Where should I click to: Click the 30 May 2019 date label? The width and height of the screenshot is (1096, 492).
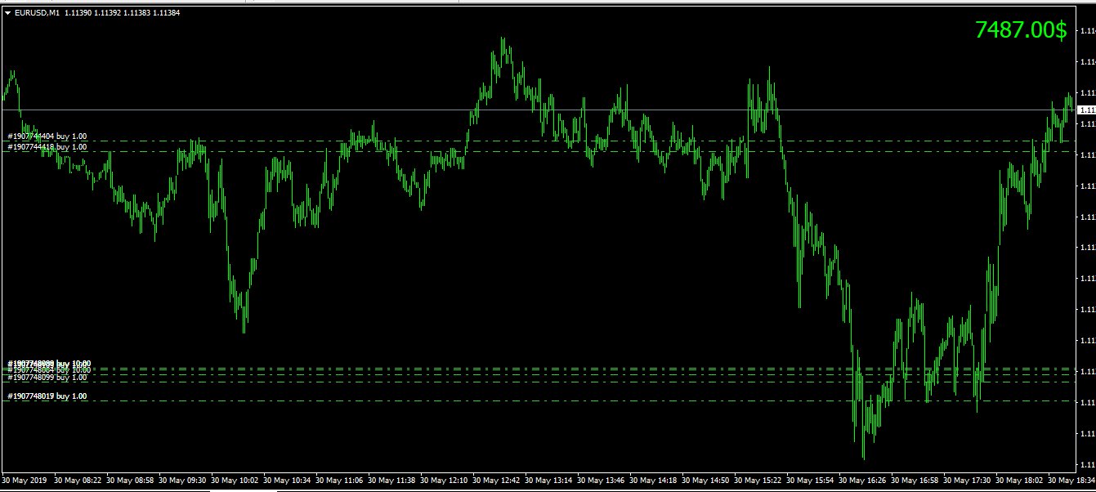25,481
